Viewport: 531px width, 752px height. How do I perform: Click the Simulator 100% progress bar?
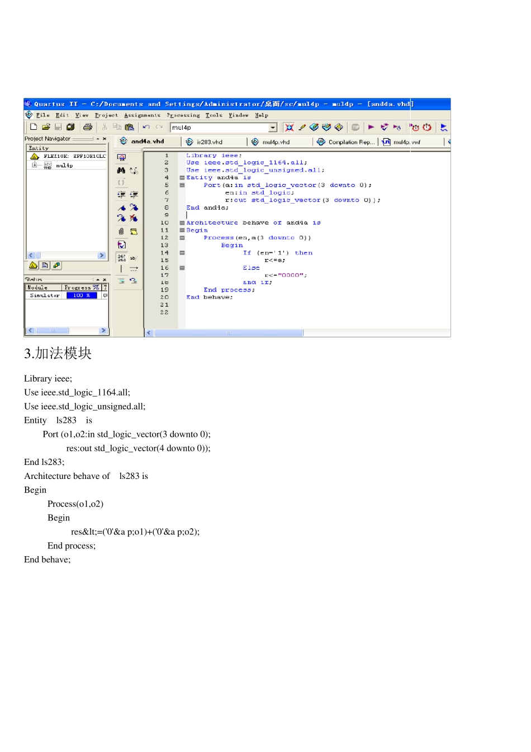pyautogui.click(x=82, y=295)
